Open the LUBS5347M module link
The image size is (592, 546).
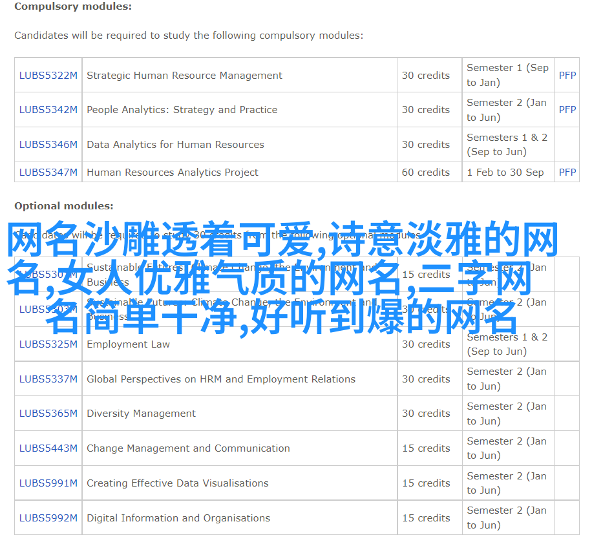coord(48,173)
